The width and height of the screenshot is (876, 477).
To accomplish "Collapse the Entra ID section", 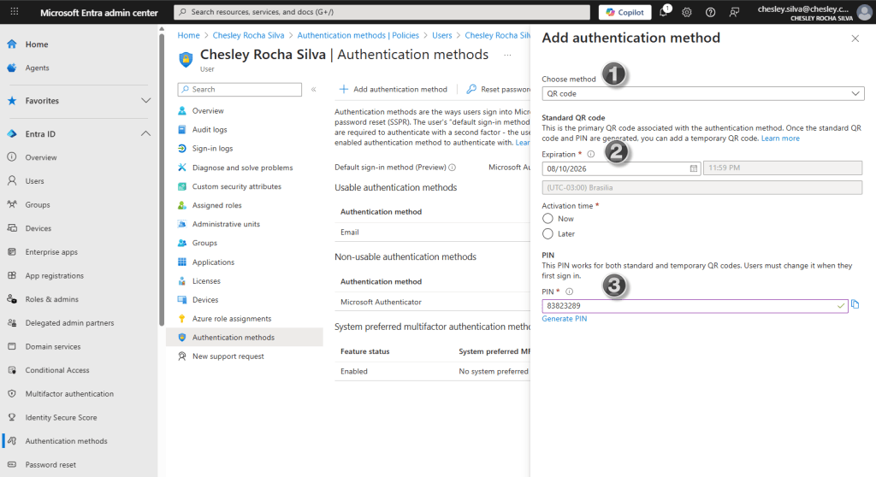I will 145,134.
